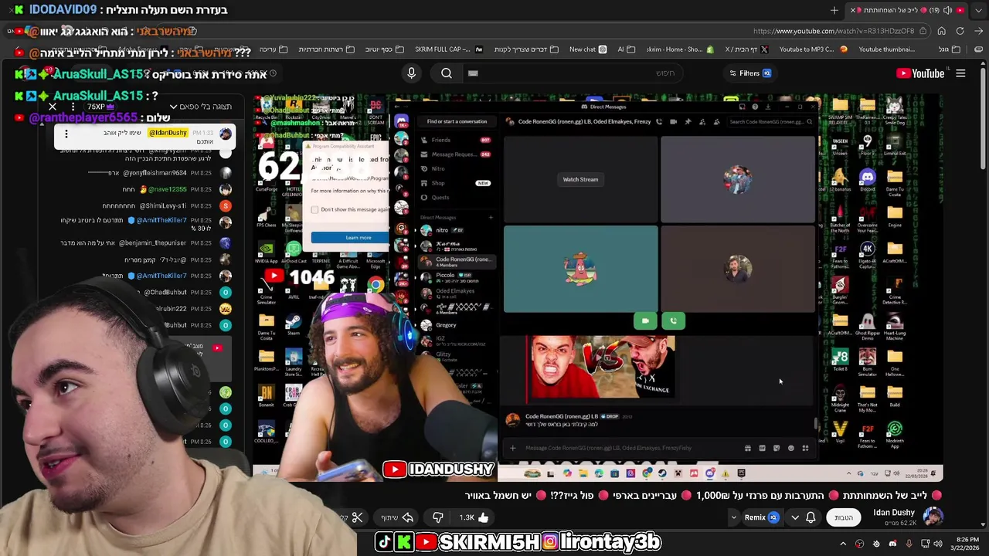Open the chat panel three-dot options menu
Image resolution: width=989 pixels, height=556 pixels.
73,107
